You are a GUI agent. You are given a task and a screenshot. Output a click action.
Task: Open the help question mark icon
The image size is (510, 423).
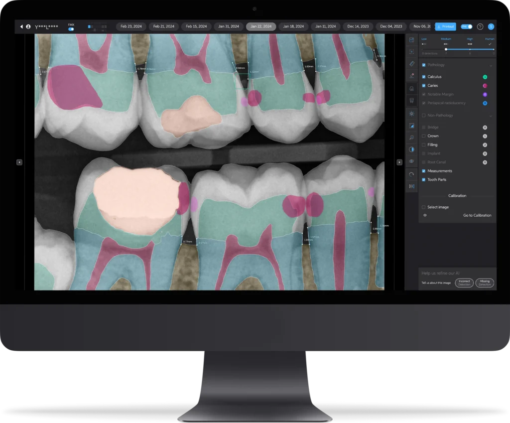click(480, 26)
